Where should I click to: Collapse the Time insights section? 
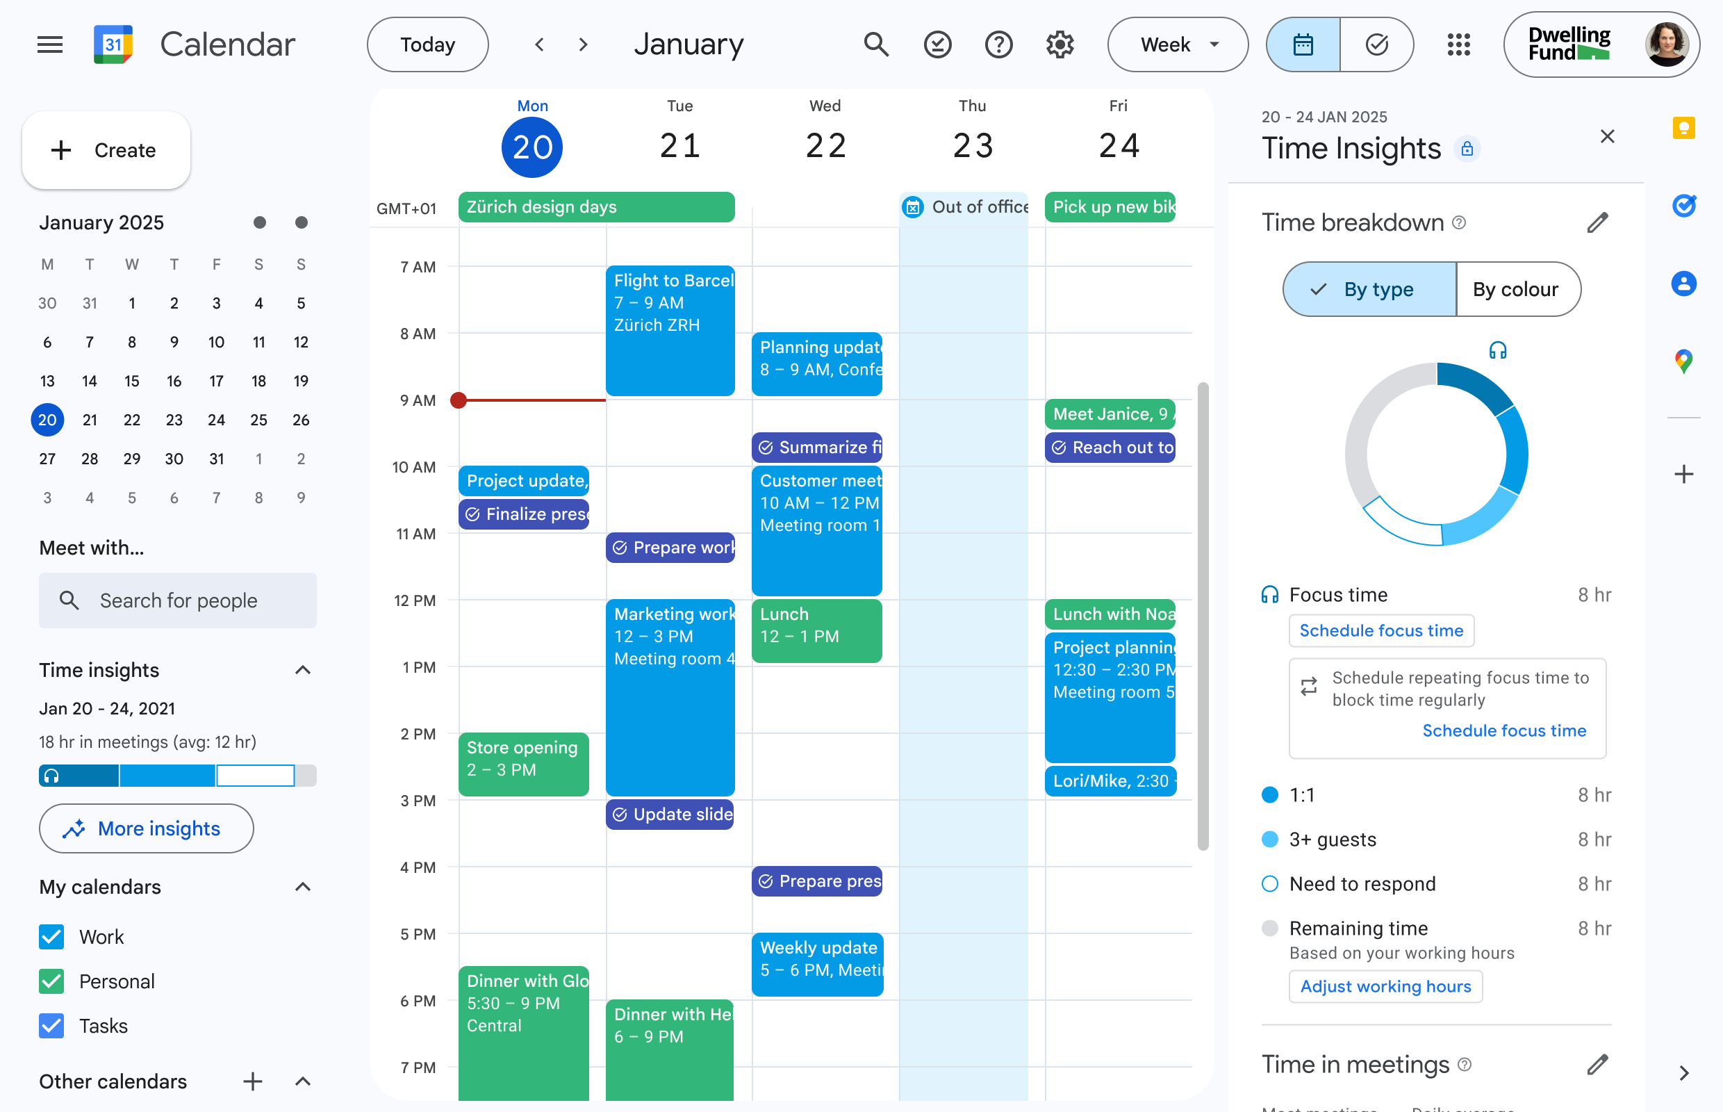(302, 670)
